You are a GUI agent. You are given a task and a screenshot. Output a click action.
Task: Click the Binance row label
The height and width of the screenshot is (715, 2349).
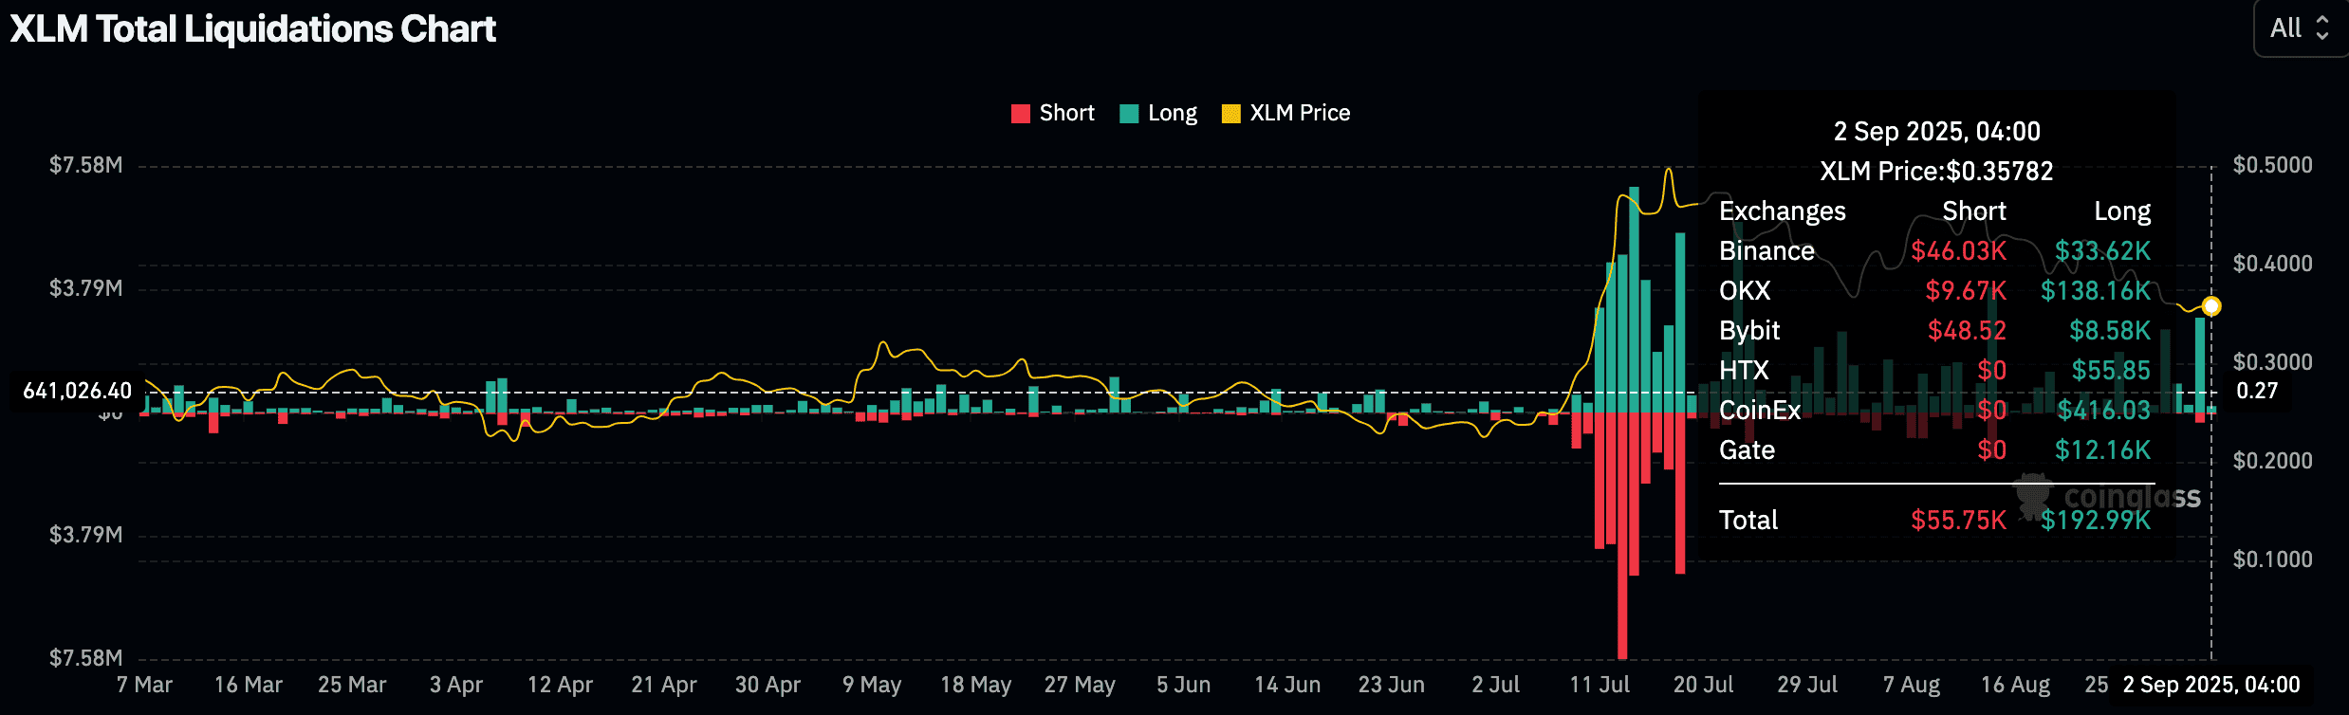coord(1766,250)
